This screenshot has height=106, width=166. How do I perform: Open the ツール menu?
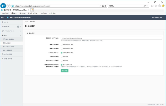coord(43,13)
